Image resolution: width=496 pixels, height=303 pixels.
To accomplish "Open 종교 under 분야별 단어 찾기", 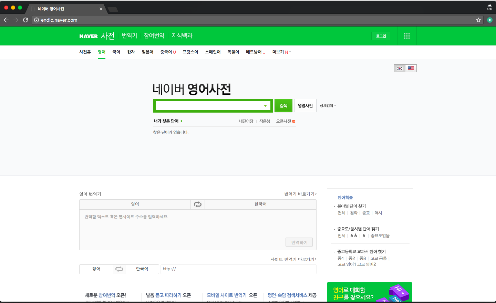I will (x=366, y=213).
